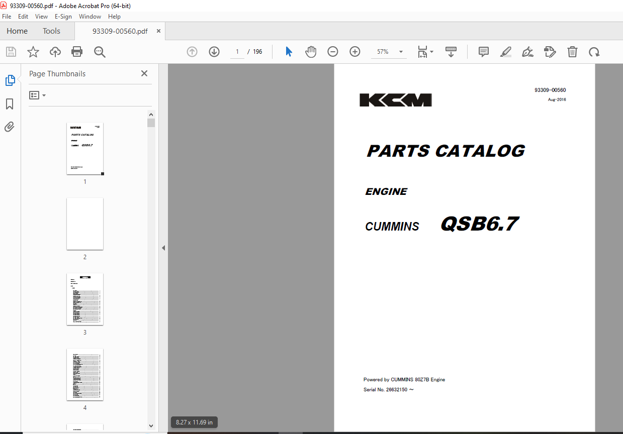Switch to the Home tab
Viewport: 623px width, 434px height.
click(17, 31)
